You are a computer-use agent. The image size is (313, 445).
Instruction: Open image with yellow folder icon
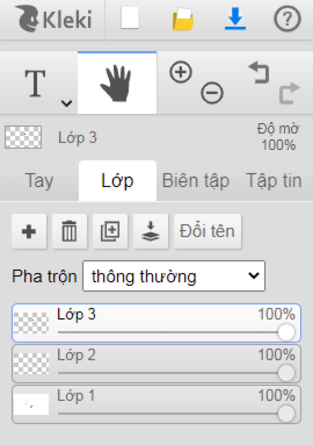click(x=183, y=19)
